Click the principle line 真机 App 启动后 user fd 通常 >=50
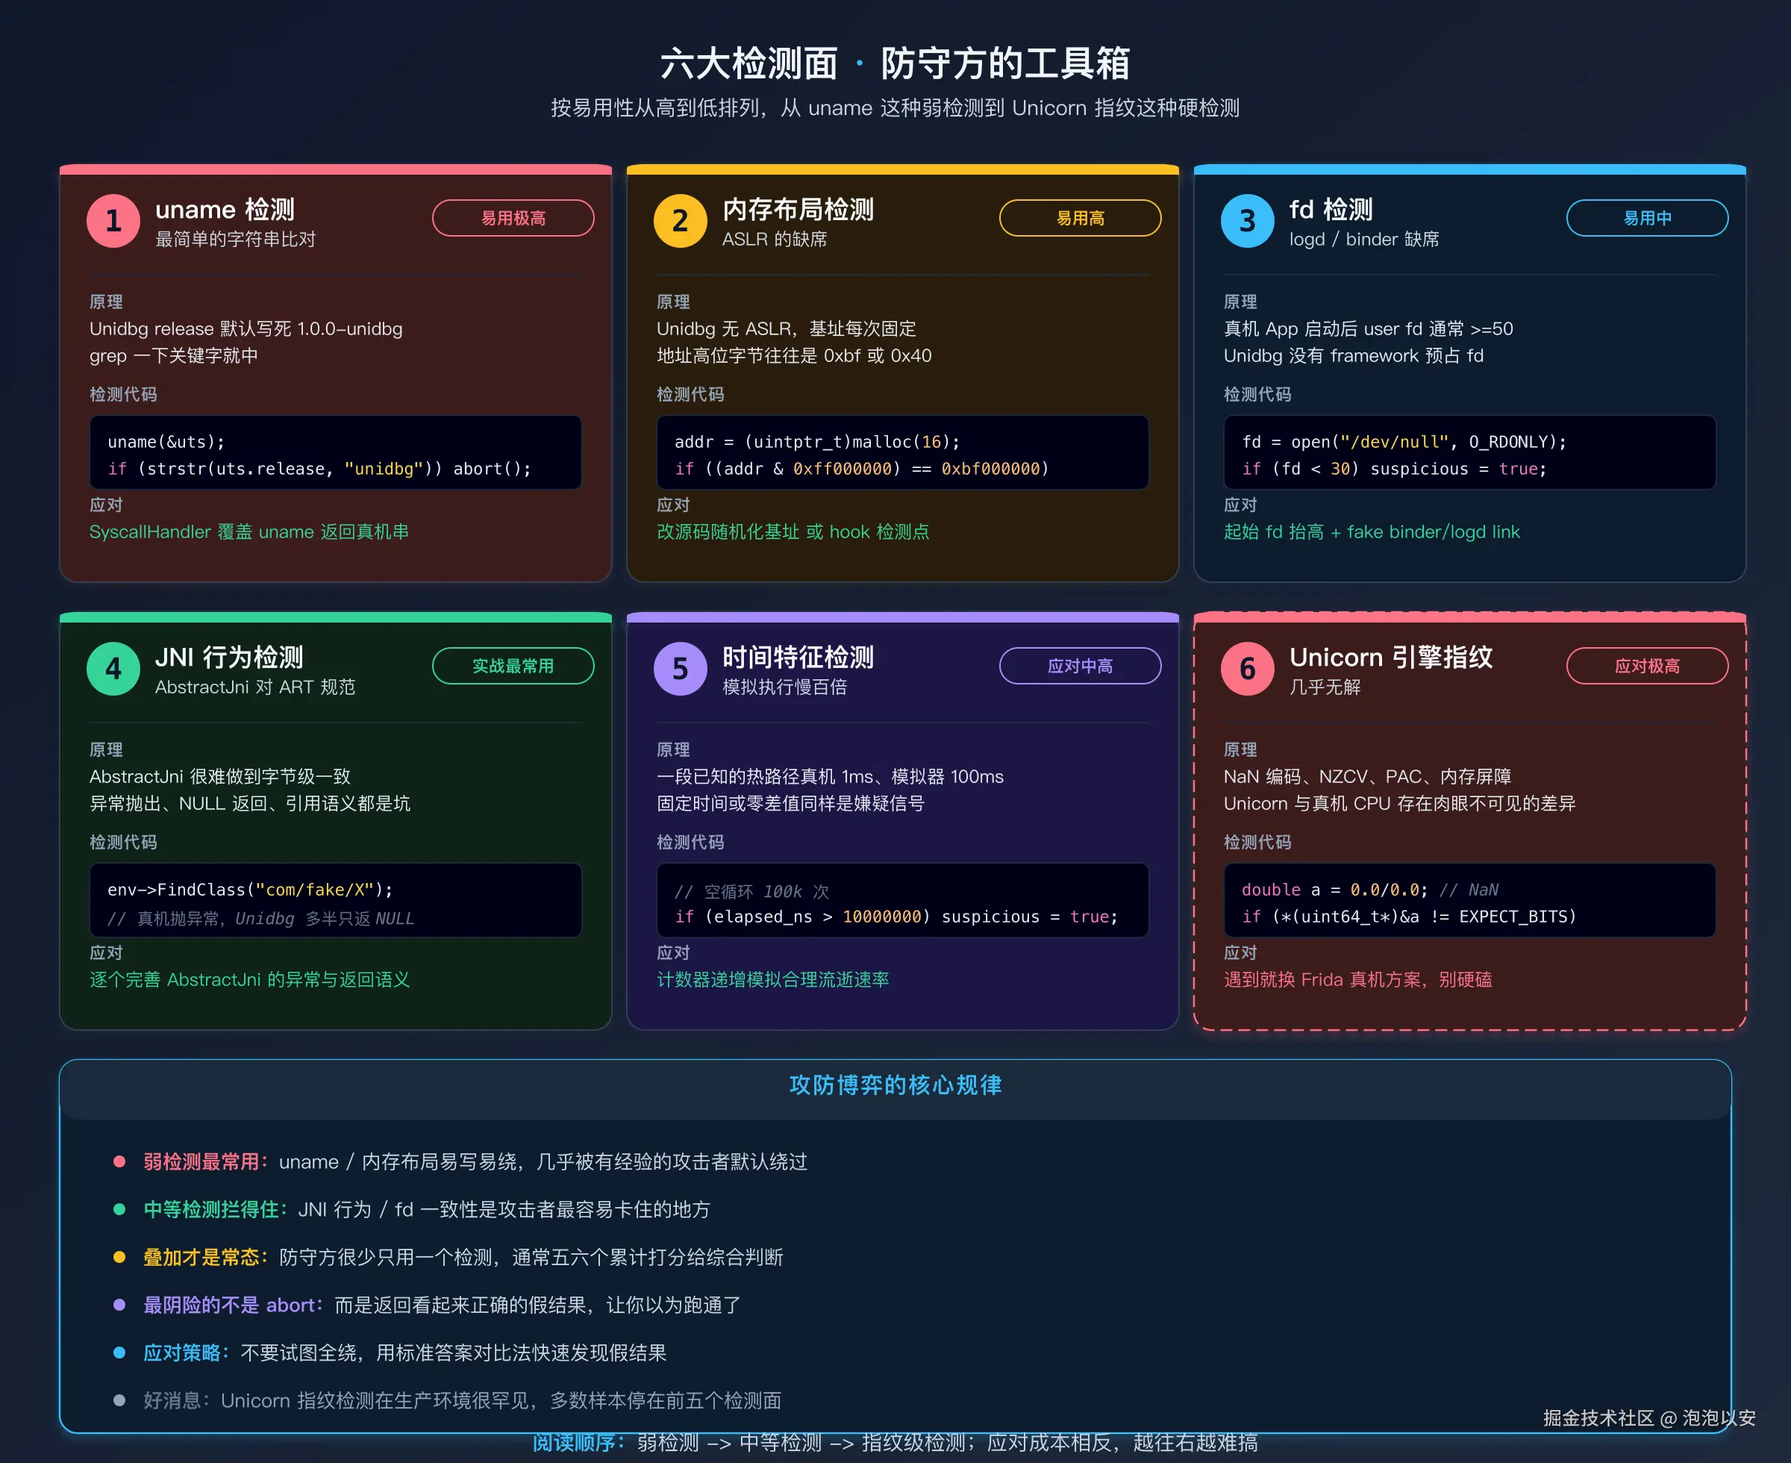The width and height of the screenshot is (1791, 1463). point(1368,328)
